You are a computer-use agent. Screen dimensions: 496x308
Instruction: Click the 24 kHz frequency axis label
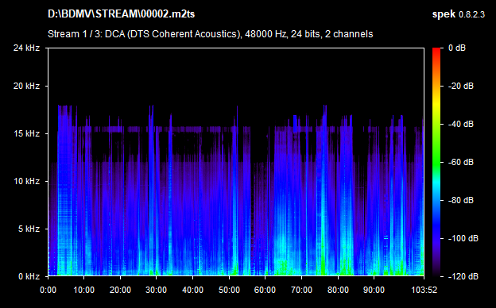pos(26,48)
